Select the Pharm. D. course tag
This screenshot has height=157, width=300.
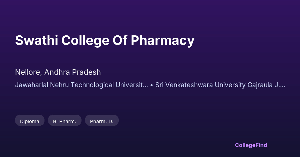click(x=101, y=121)
